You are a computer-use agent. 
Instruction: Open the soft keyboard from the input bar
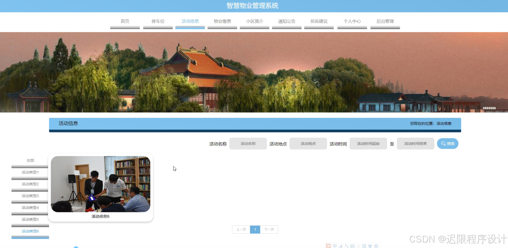[353, 246]
